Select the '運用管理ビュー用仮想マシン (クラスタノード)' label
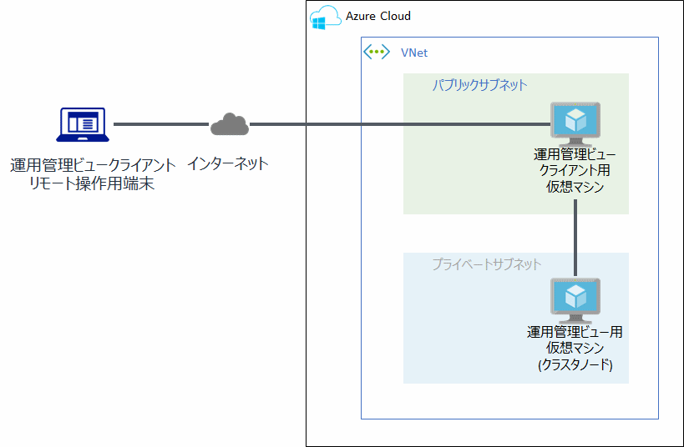The image size is (684, 447). pyautogui.click(x=575, y=348)
